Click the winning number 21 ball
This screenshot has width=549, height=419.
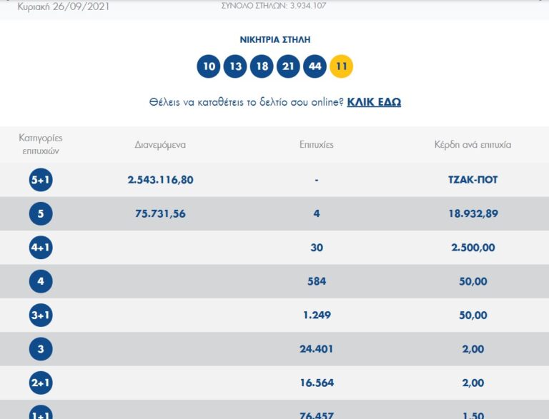(288, 66)
